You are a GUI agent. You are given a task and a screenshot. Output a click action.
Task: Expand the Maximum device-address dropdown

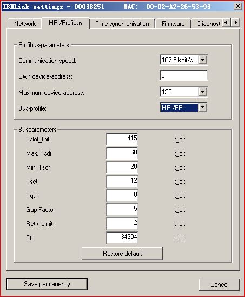[202, 92]
